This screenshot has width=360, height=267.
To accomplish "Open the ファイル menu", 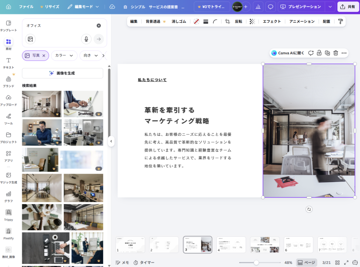I will pos(26,7).
